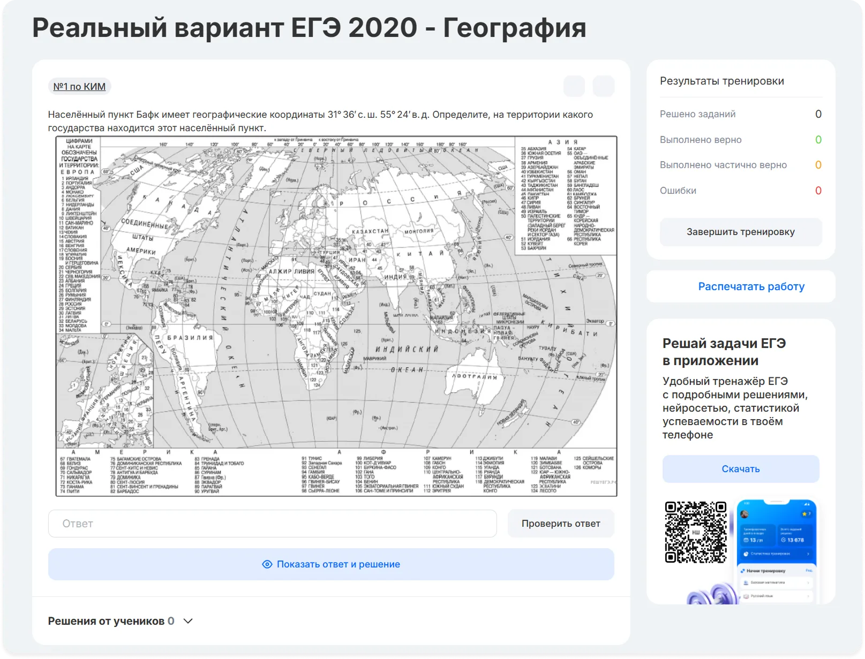Click the second blank square button above map

pyautogui.click(x=604, y=86)
